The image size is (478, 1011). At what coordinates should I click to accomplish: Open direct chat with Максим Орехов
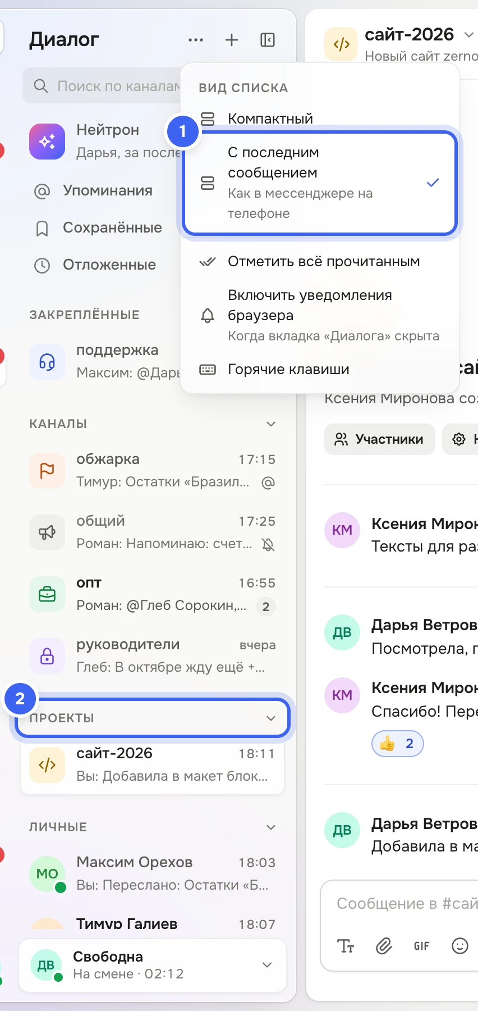(x=153, y=873)
